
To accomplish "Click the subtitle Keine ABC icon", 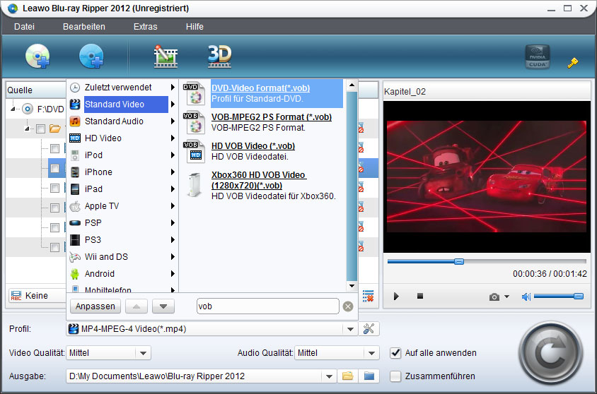I will click(16, 296).
